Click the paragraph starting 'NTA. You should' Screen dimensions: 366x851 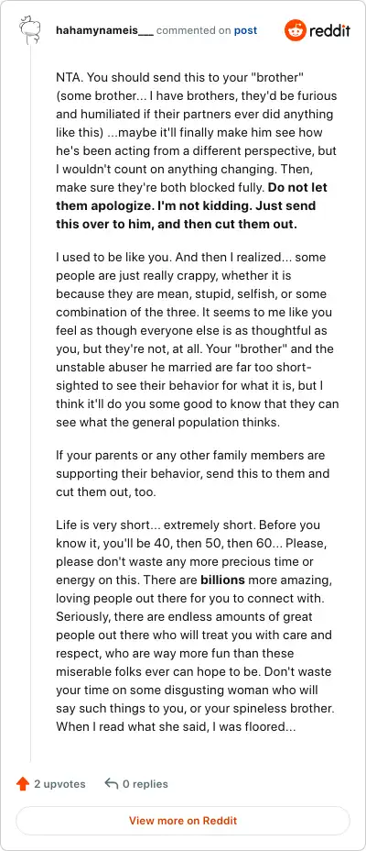[x=197, y=151]
